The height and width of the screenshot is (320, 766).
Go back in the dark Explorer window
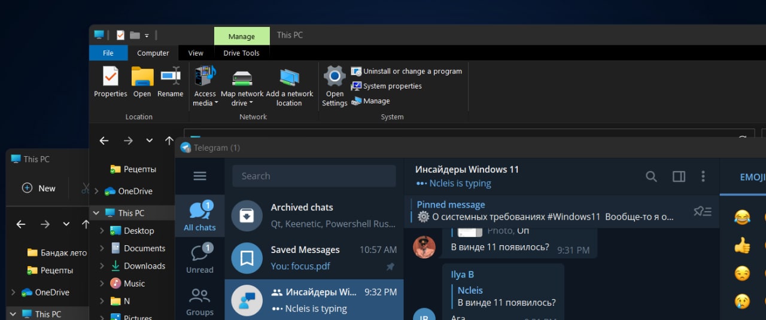(x=104, y=141)
